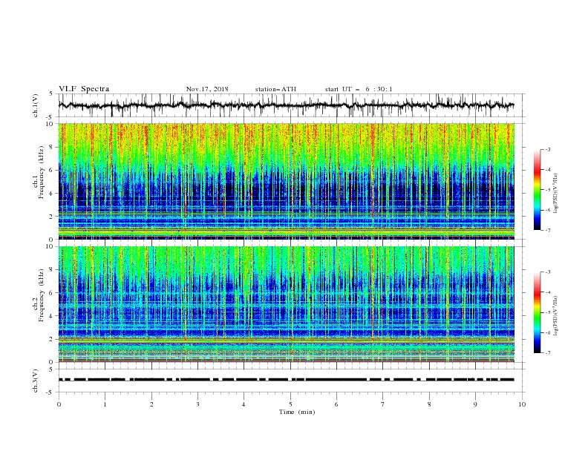The image size is (588, 454).
Task: Click the ch.1(V) lower tick label "-5"
Action: [x=50, y=117]
